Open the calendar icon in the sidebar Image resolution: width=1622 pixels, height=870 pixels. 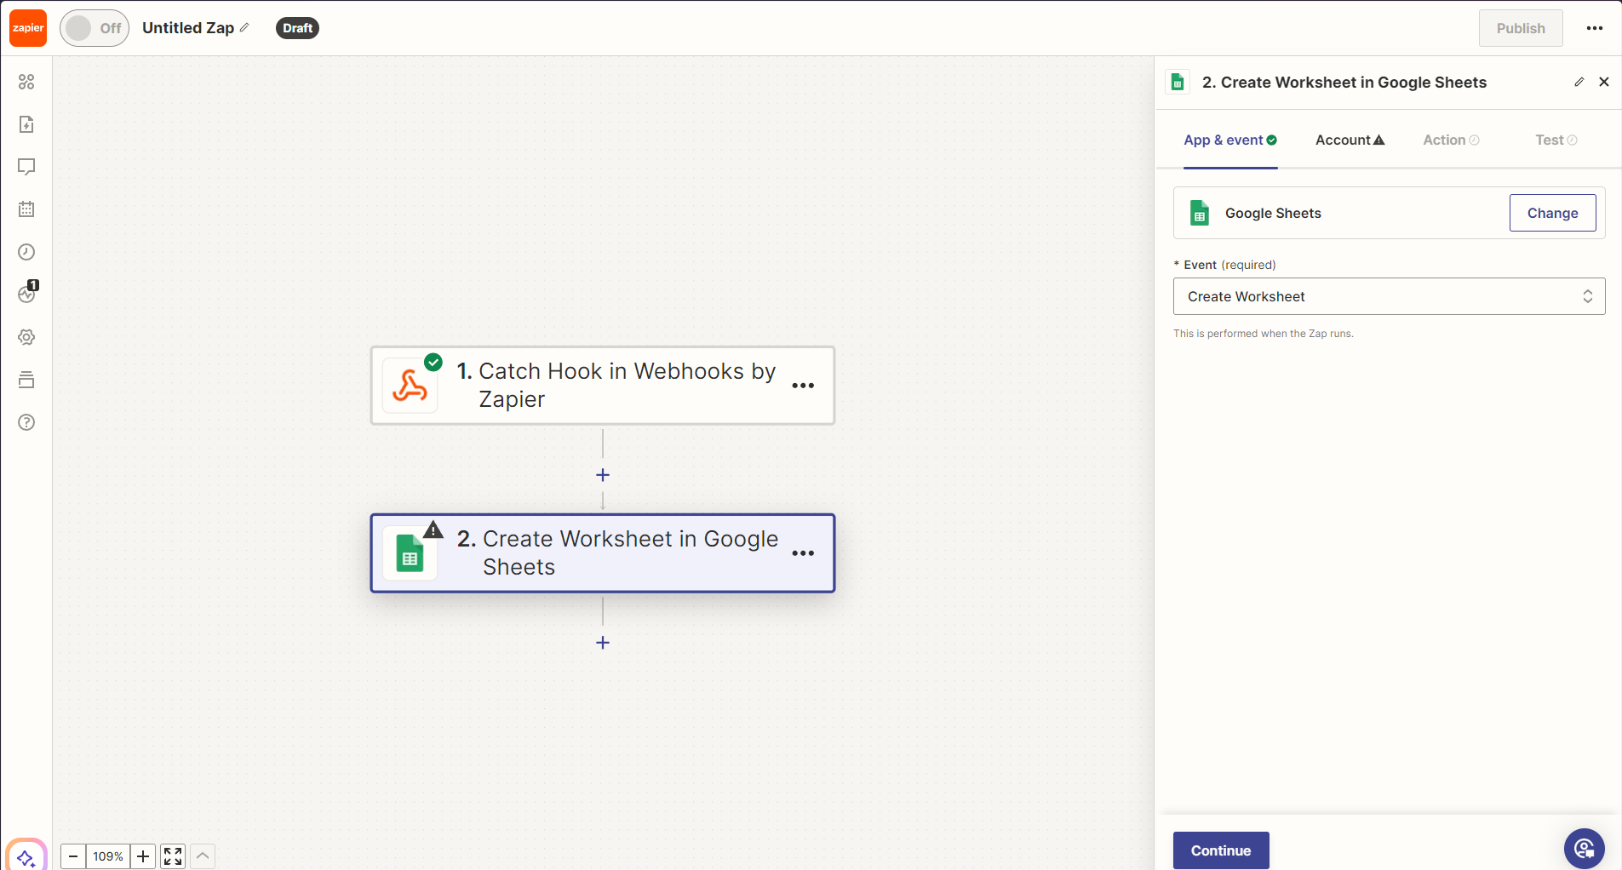(26, 209)
